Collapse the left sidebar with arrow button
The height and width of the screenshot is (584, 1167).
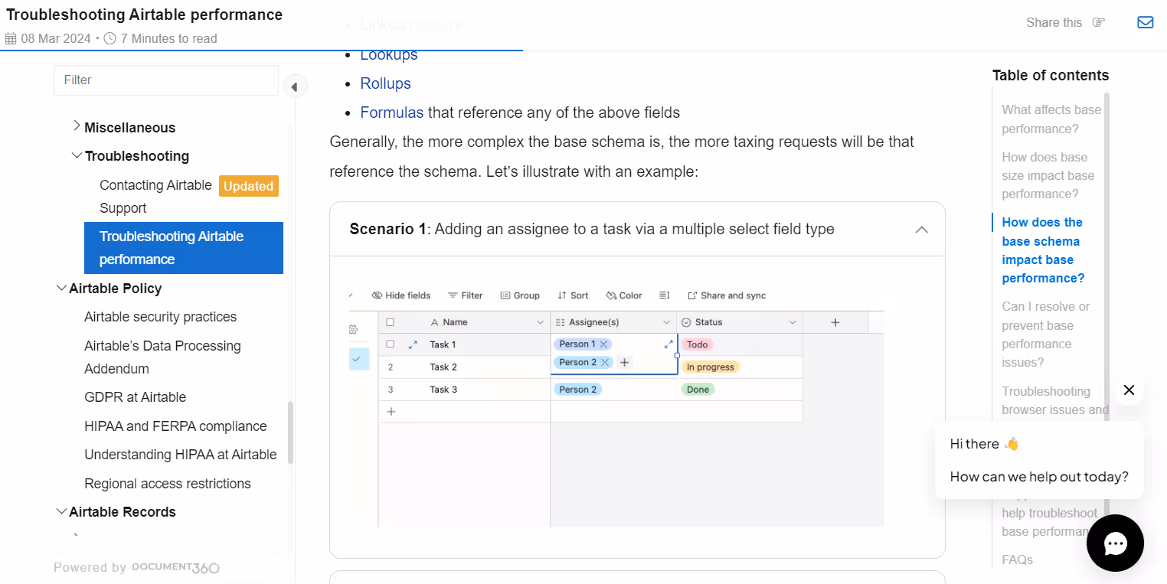pyautogui.click(x=295, y=86)
